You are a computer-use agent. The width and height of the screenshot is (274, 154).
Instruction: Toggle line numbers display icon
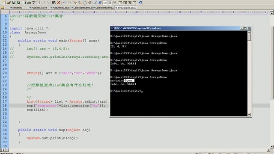(110, 3)
